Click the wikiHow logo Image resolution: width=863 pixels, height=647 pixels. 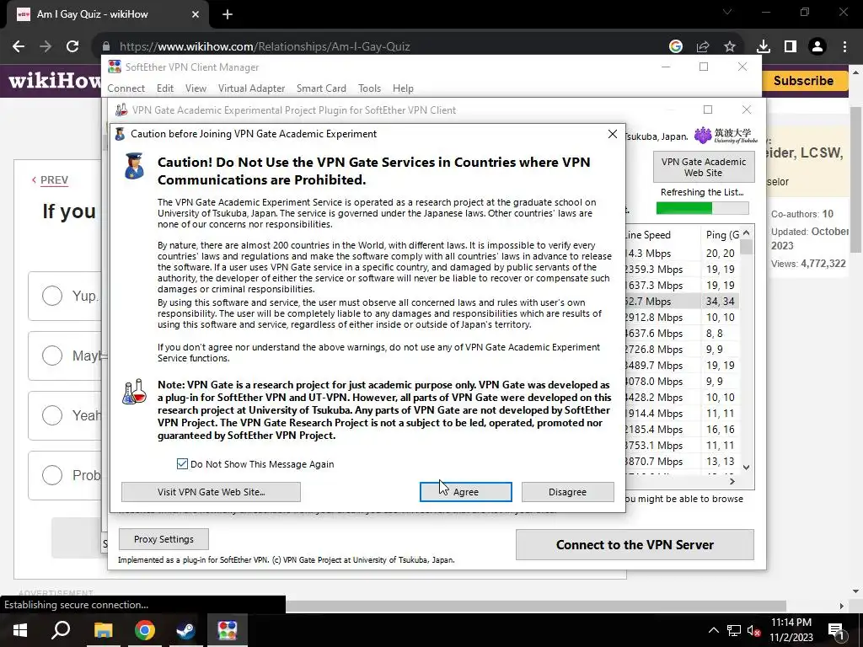click(55, 81)
